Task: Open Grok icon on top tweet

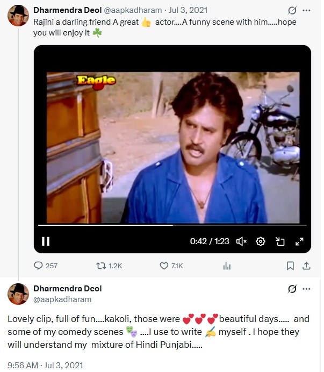Action: 292,10
